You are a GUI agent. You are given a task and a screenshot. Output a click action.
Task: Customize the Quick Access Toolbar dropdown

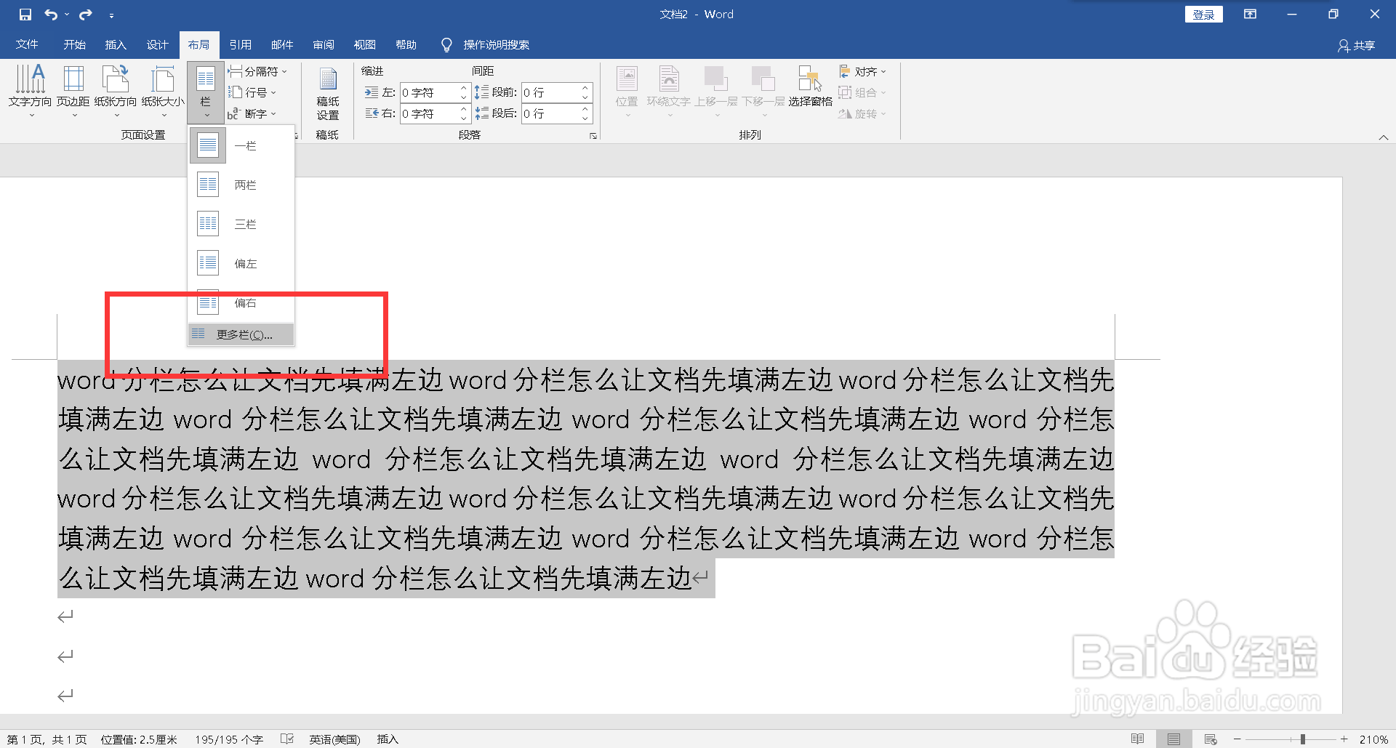(111, 15)
